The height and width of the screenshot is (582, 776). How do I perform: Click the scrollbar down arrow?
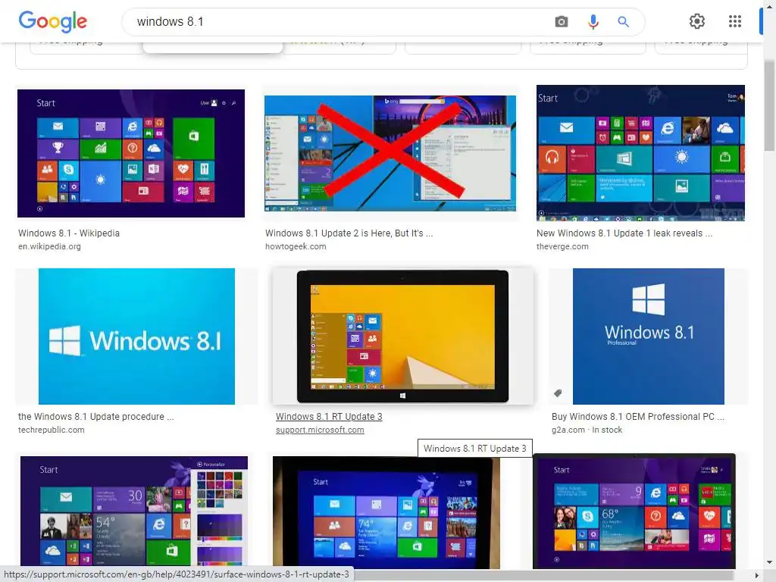coord(769,562)
